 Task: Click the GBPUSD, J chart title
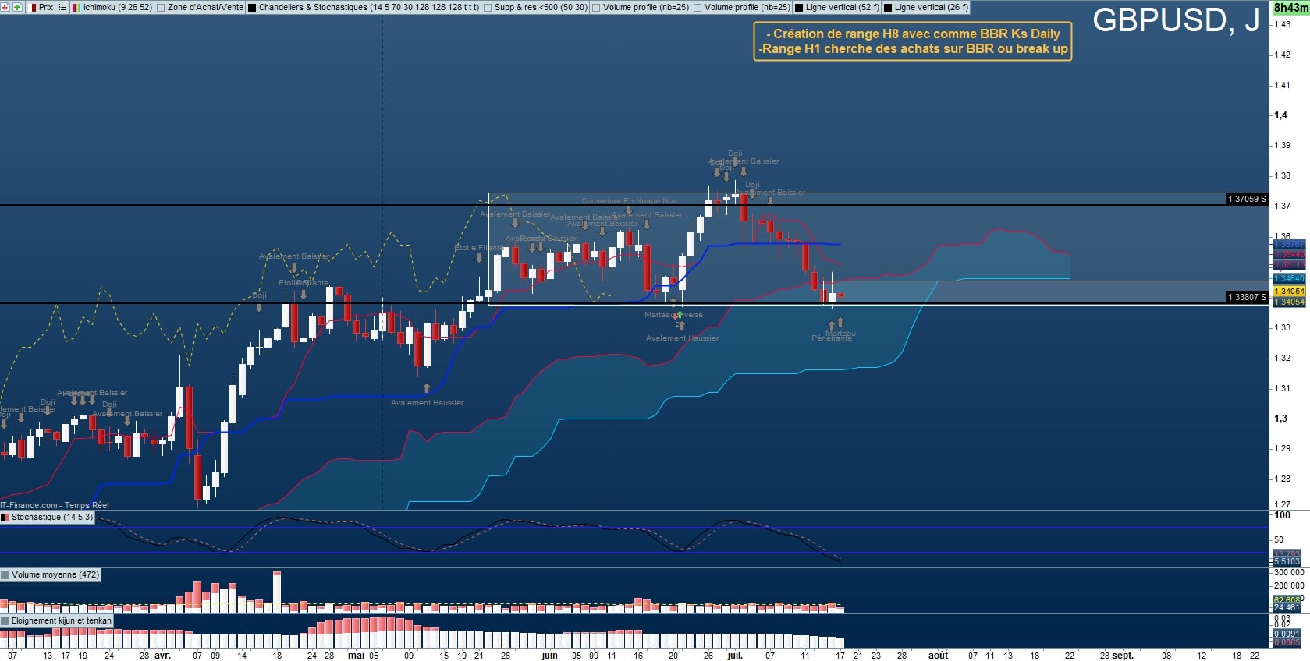pos(1176,20)
